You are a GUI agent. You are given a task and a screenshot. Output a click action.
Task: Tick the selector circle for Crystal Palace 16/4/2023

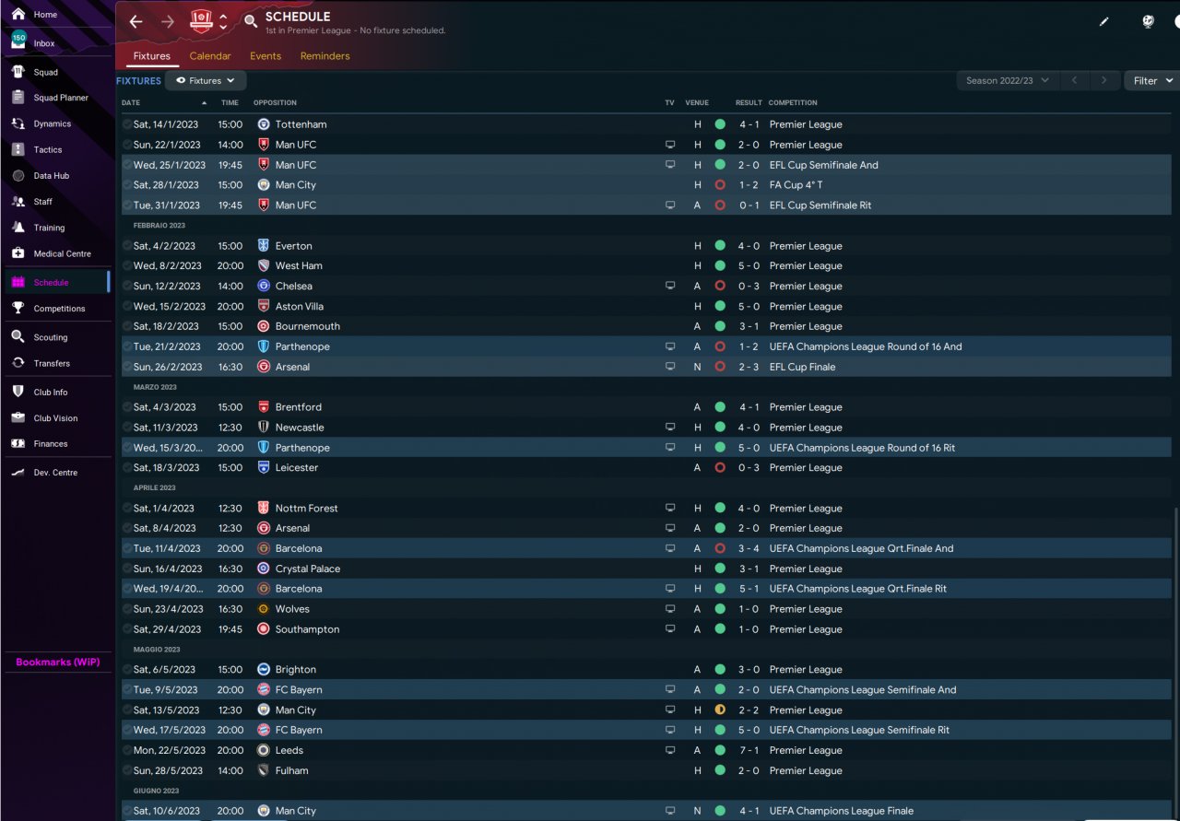(x=127, y=569)
